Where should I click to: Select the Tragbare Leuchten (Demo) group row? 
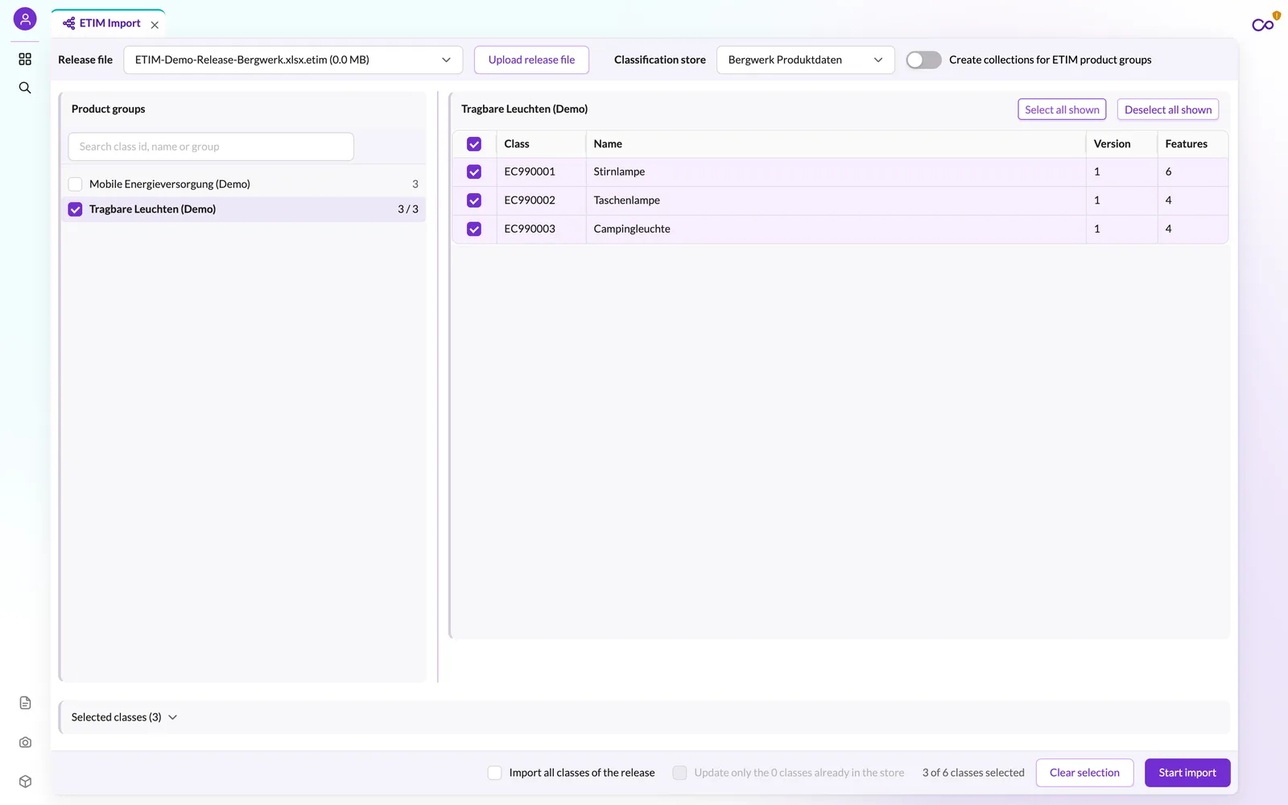[243, 209]
